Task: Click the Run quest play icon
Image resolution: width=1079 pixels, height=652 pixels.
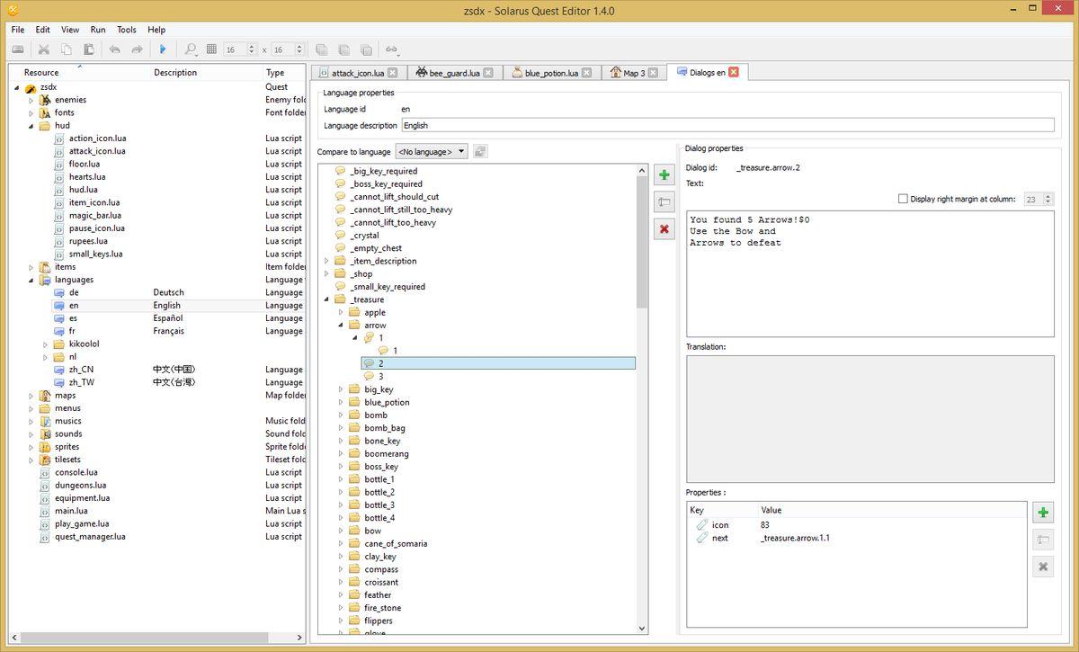Action: 163,49
